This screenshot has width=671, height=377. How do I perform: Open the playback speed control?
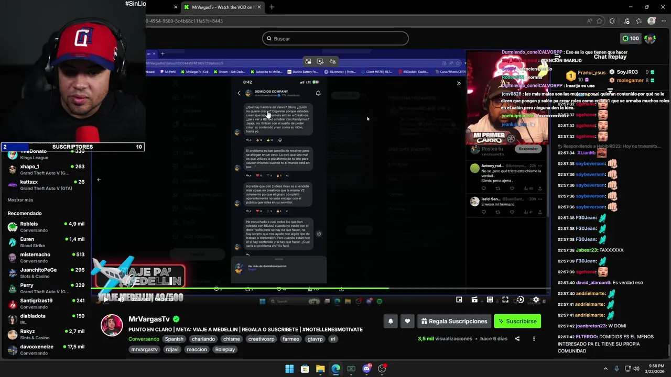tap(521, 300)
